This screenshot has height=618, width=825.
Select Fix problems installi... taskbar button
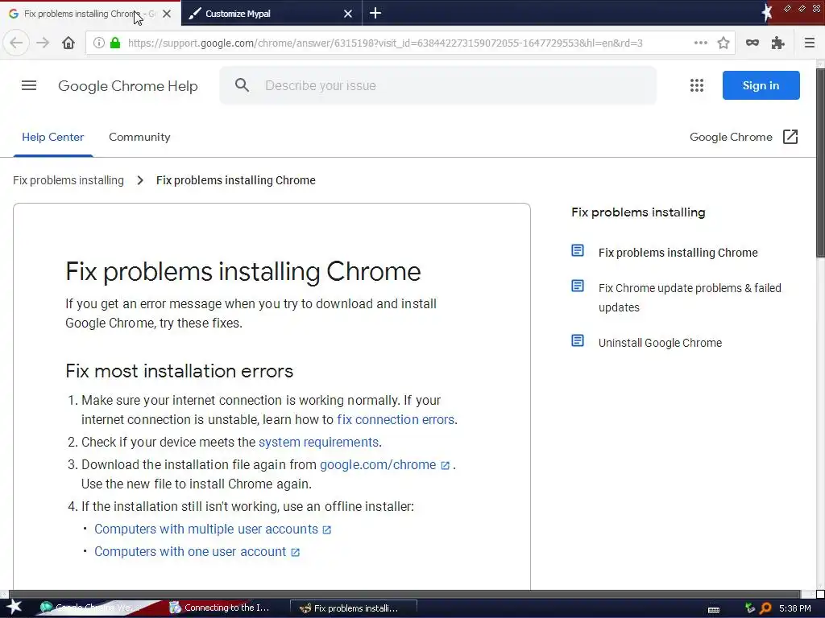[354, 608]
